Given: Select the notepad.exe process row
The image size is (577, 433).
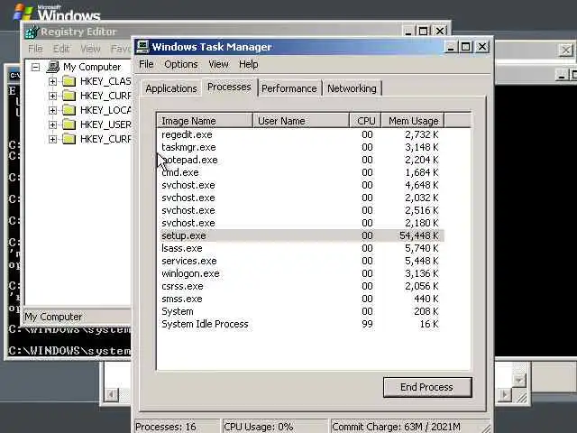Looking at the screenshot, I should tap(300, 160).
